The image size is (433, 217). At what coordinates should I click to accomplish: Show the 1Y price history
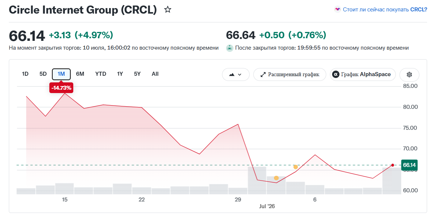[x=120, y=74]
